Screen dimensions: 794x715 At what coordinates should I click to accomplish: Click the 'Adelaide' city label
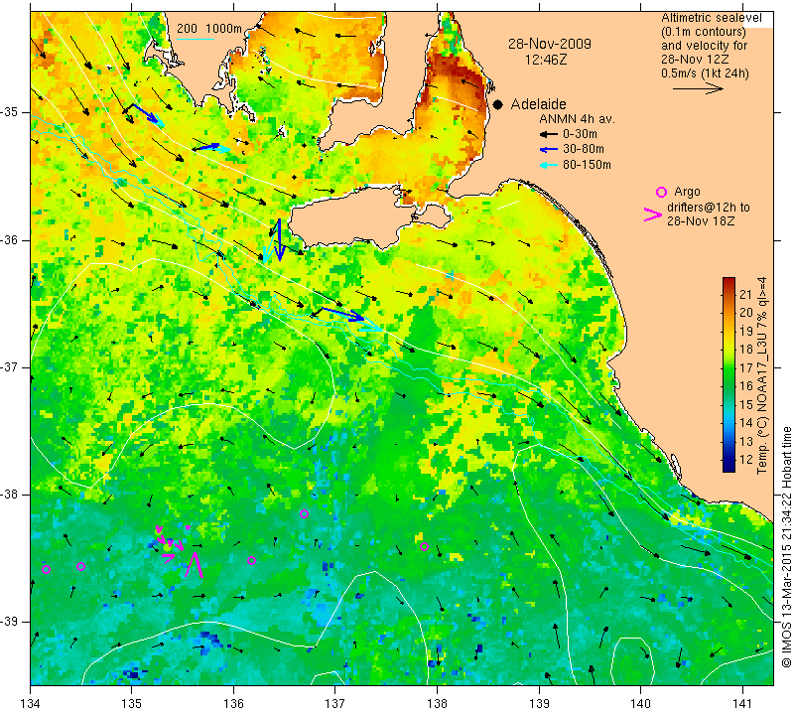(538, 104)
